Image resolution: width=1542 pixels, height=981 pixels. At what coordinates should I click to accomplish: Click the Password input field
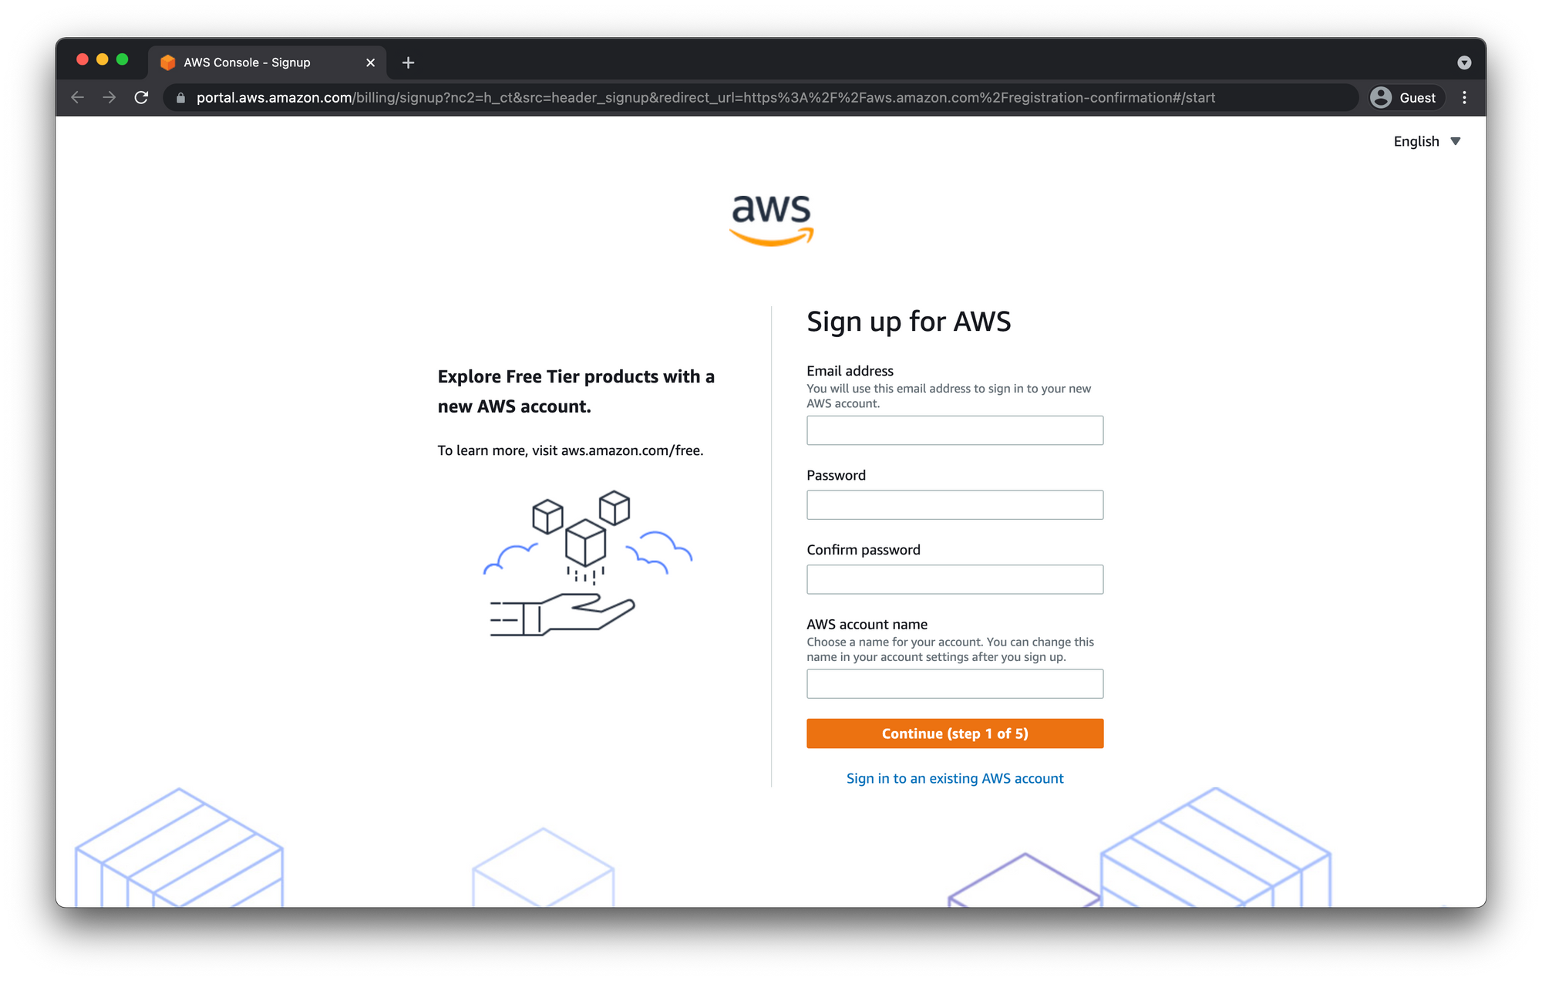pyautogui.click(x=954, y=504)
